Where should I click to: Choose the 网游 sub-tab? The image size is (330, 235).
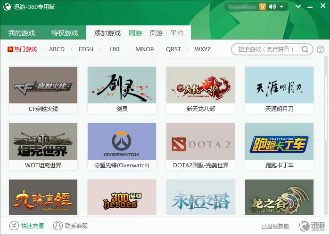[x=135, y=33]
